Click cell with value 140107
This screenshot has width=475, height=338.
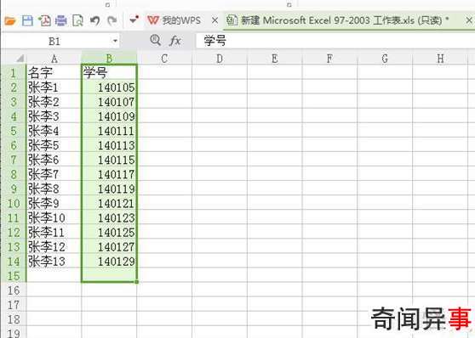109,102
